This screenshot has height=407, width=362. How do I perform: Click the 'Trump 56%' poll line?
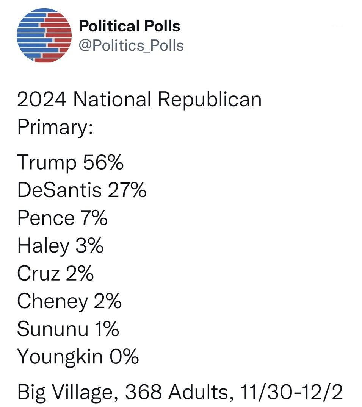click(70, 162)
